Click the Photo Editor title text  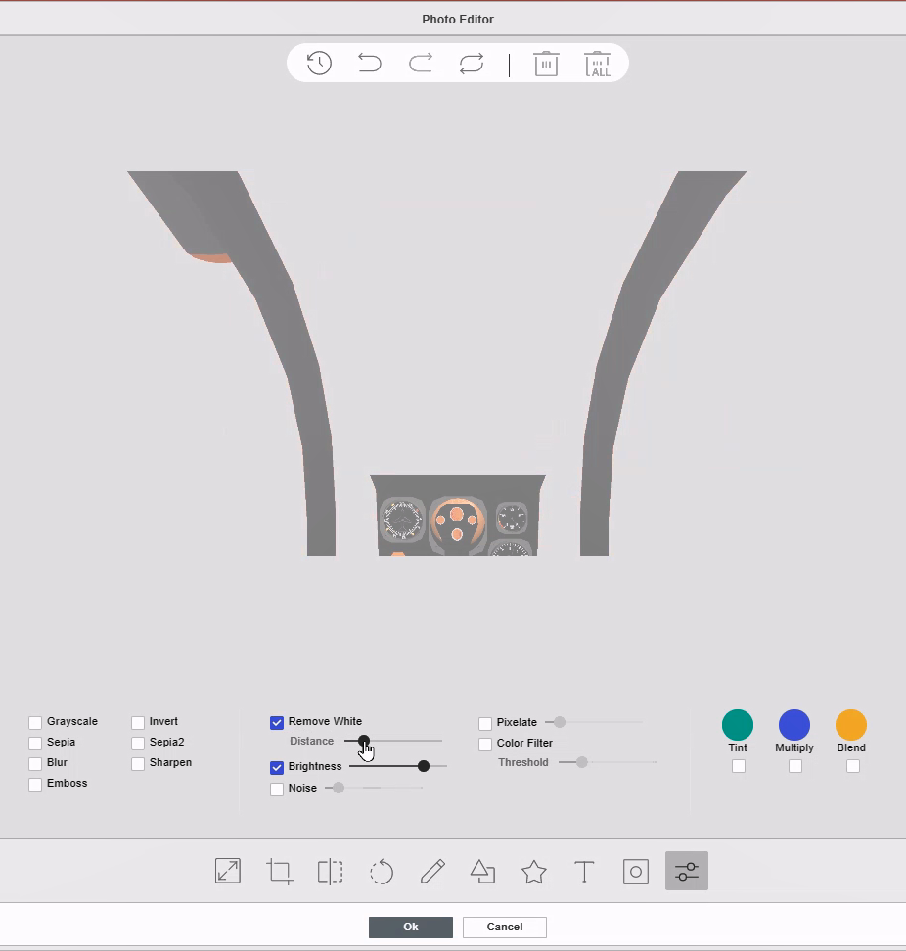point(458,20)
